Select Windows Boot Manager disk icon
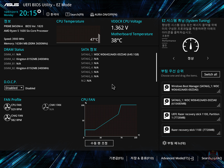The image size is (224, 168). click(x=167, y=88)
